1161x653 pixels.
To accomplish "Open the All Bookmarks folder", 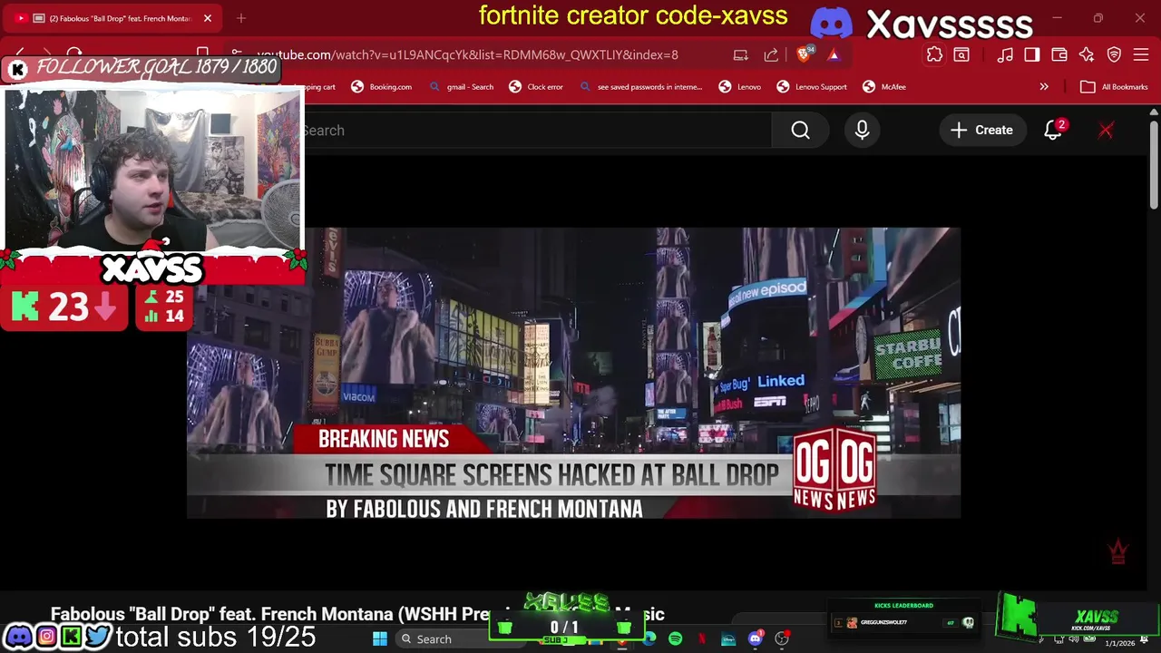I will coord(1114,87).
